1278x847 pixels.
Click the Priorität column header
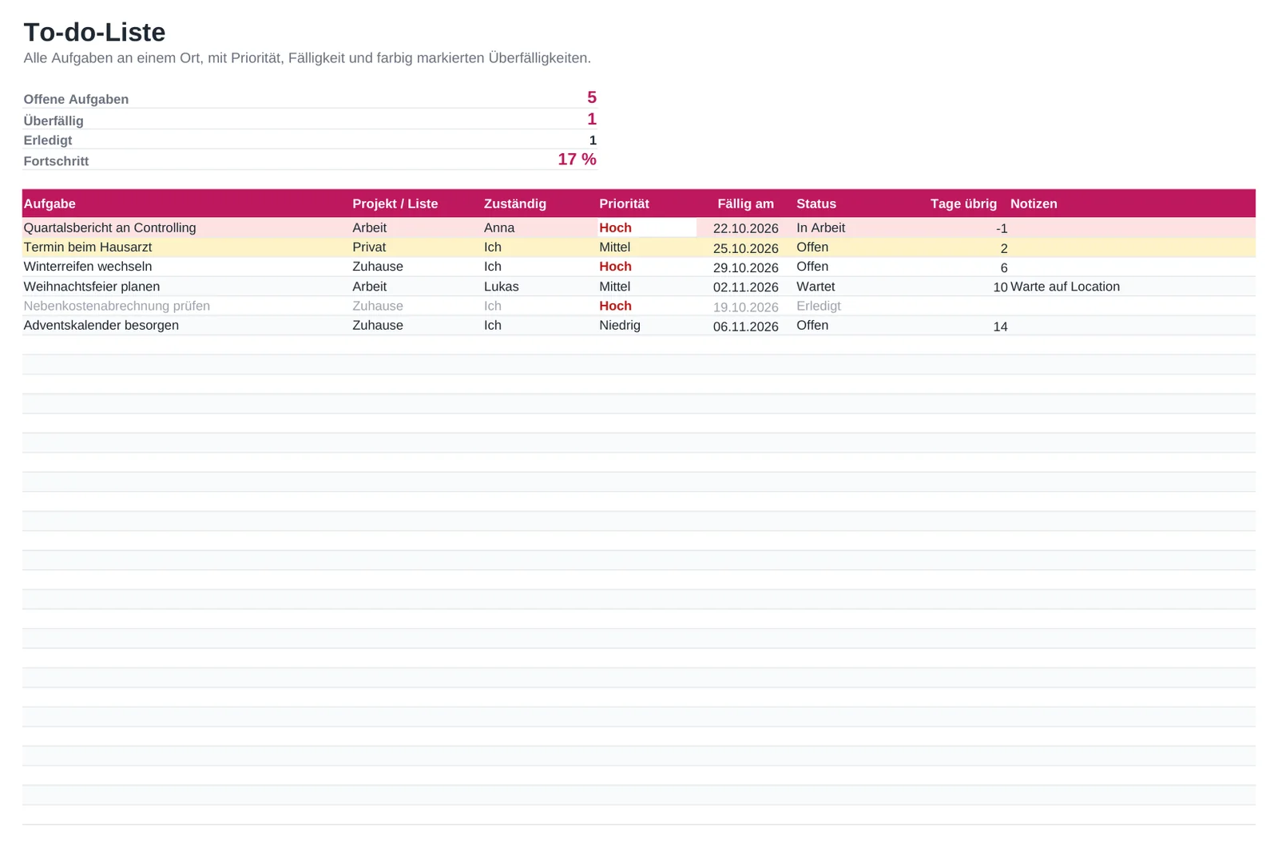(x=624, y=204)
